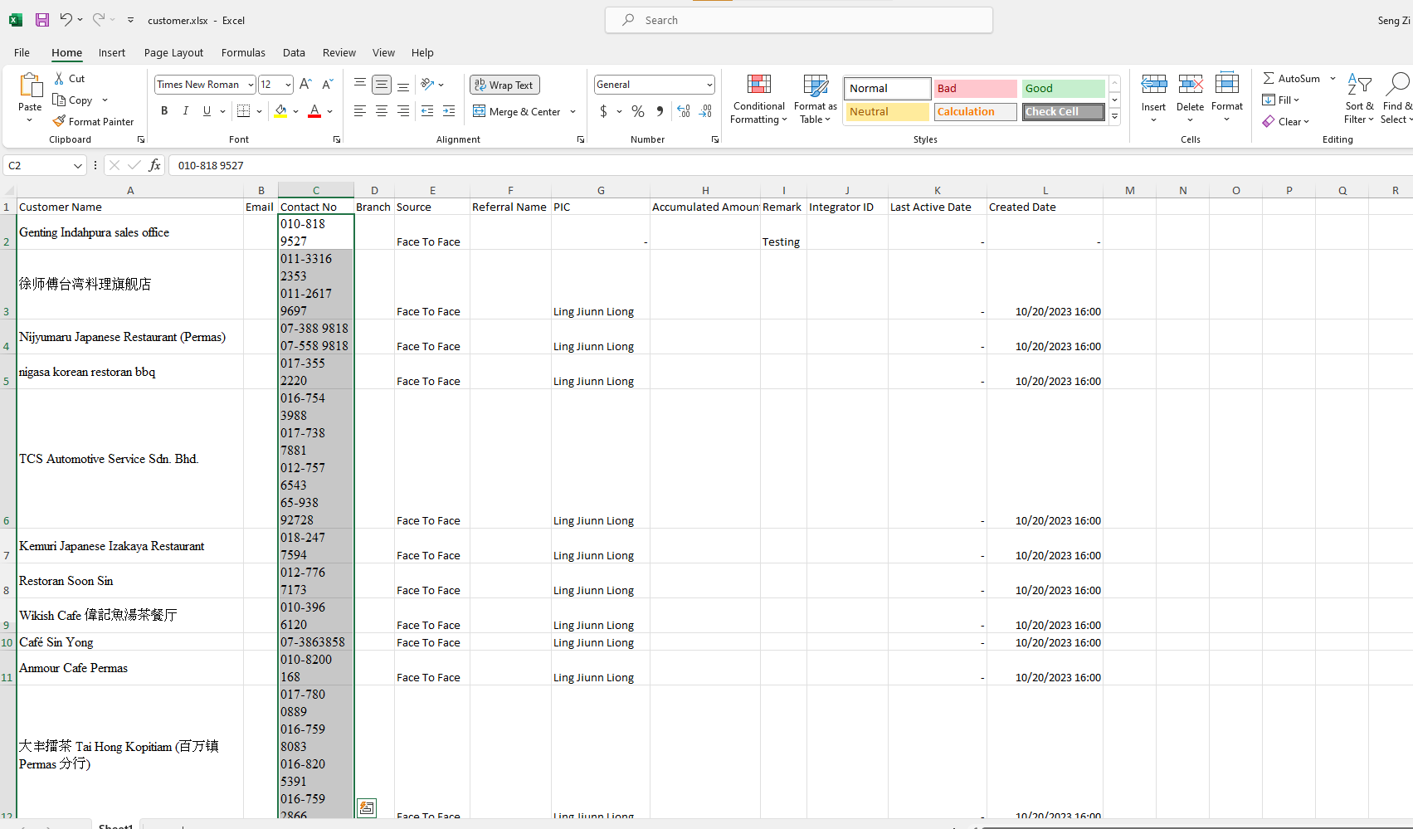This screenshot has width=1413, height=829.
Task: Click the Insert Function fx icon
Action: tap(154, 165)
